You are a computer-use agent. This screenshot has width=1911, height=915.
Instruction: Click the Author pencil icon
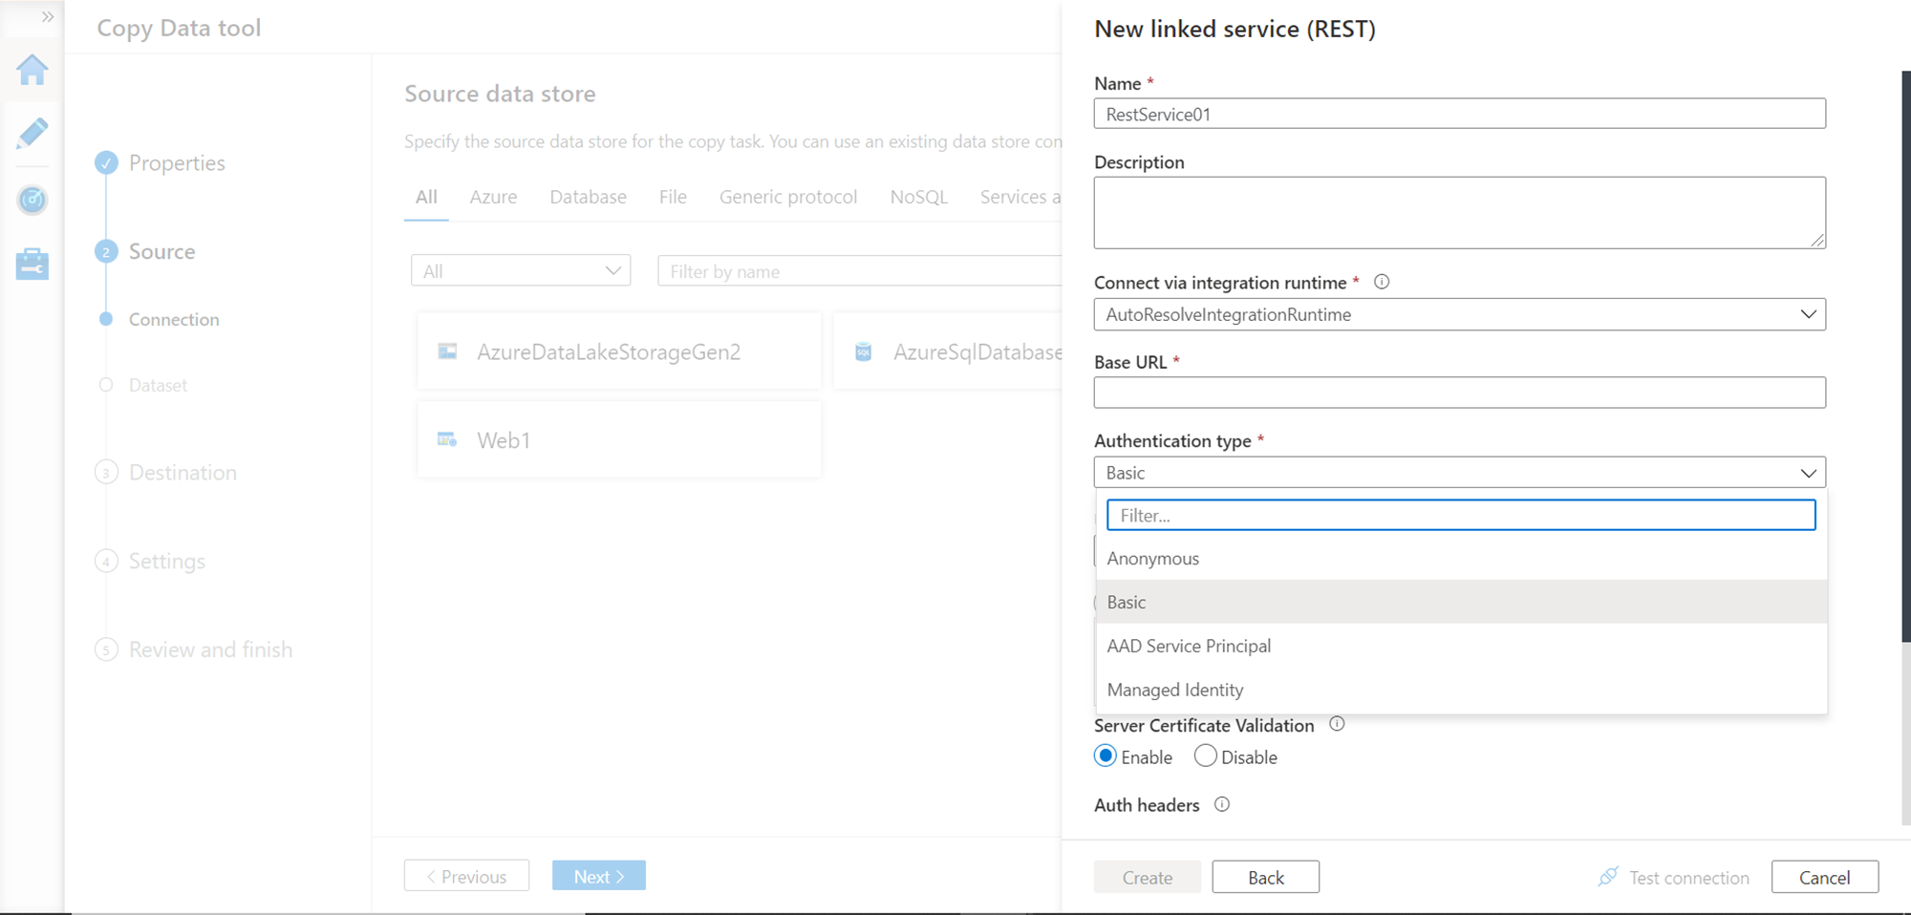[x=32, y=134]
